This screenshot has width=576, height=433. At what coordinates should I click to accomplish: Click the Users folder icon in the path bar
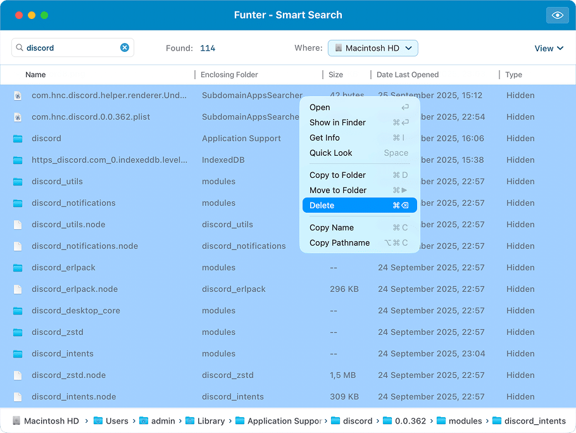(97, 420)
